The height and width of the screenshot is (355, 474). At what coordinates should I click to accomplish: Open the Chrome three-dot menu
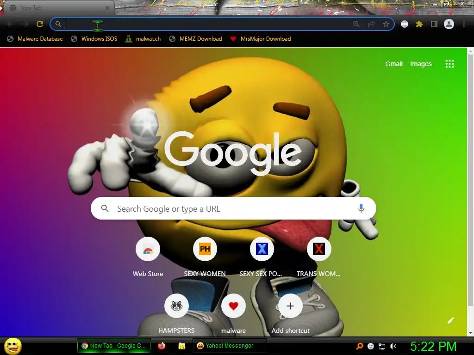coord(464,24)
